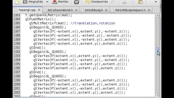Copy selection using the copy icon
Screen dimensions: 174x98
132,2
